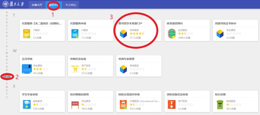Click the 学生毕业审核 graduation cap icon
The image size is (260, 115).
tap(27, 105)
